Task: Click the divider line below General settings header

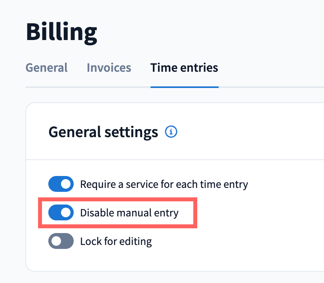Action: (174, 160)
